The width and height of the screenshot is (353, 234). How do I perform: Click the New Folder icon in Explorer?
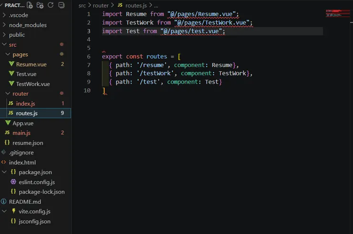click(x=40, y=5)
